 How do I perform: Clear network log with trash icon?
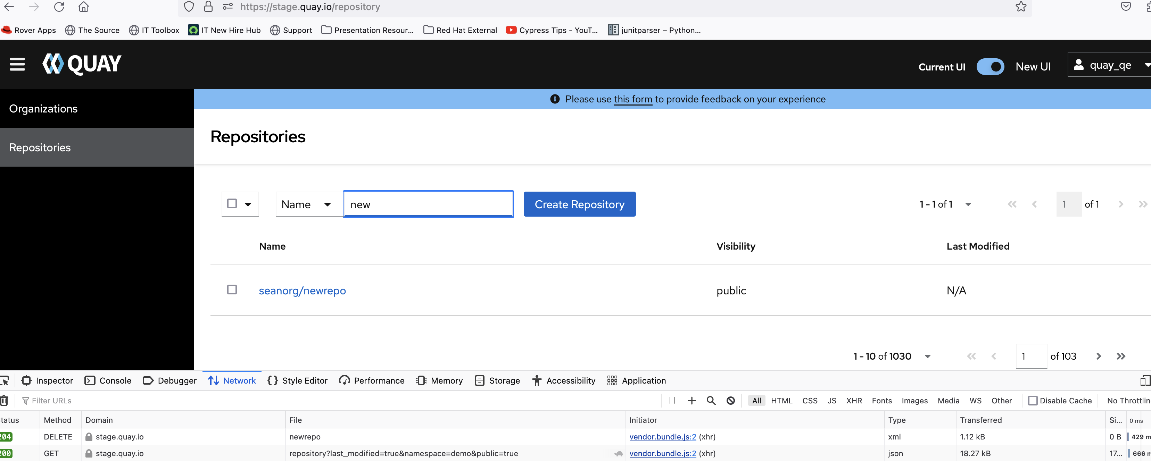(x=5, y=401)
